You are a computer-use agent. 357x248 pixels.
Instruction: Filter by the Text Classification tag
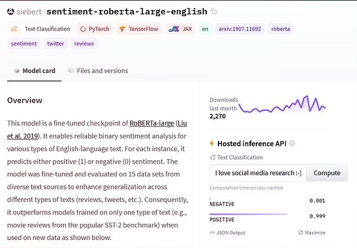point(40,29)
